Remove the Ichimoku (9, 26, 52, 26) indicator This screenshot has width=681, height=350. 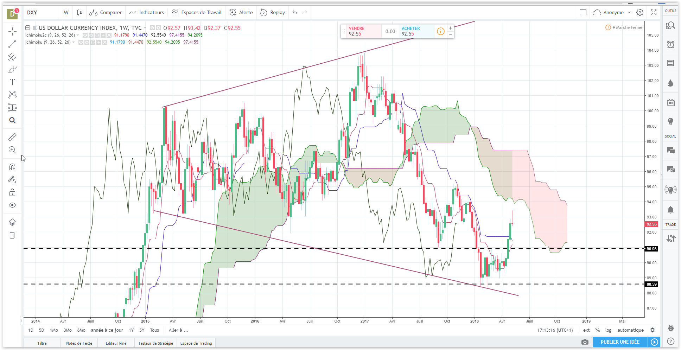pos(105,42)
